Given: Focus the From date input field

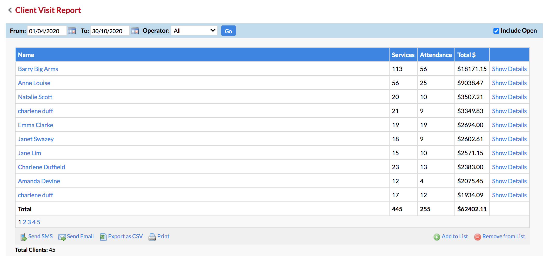Looking at the screenshot, I should click(x=47, y=31).
